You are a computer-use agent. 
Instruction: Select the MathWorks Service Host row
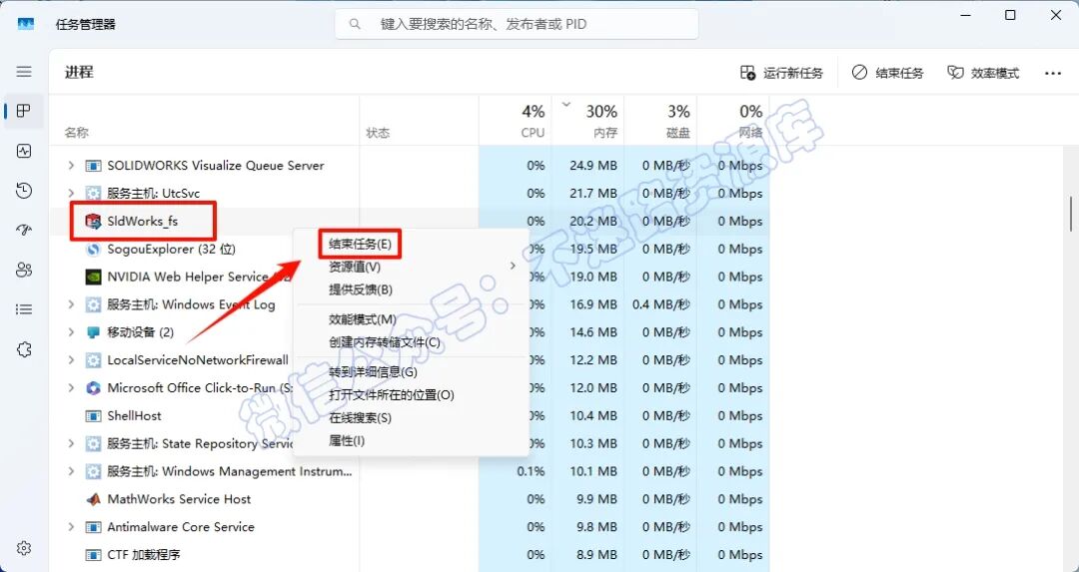(x=410, y=499)
